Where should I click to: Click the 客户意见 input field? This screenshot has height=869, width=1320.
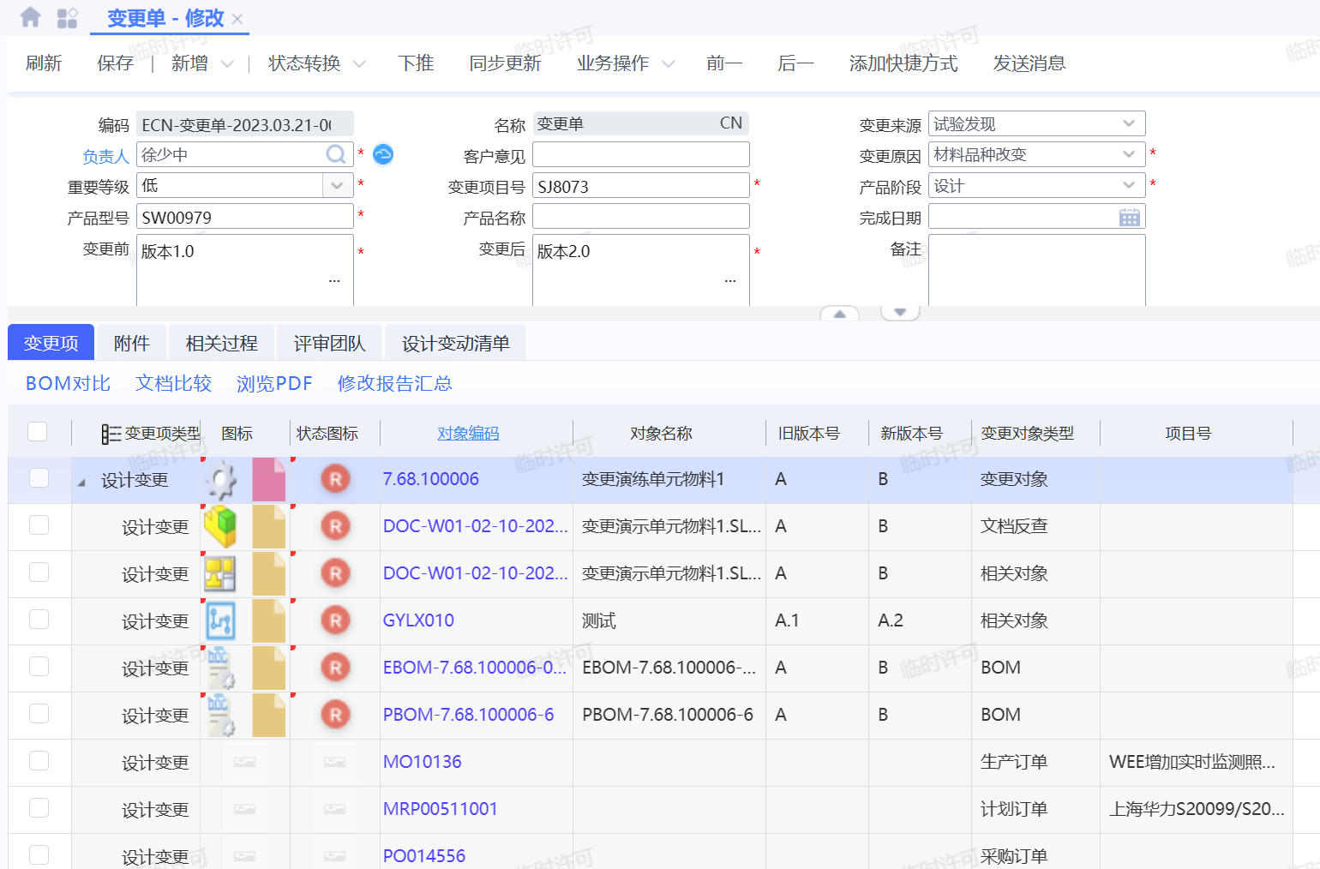[640, 155]
